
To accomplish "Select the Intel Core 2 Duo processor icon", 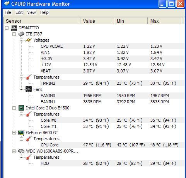I will point(21,108).
